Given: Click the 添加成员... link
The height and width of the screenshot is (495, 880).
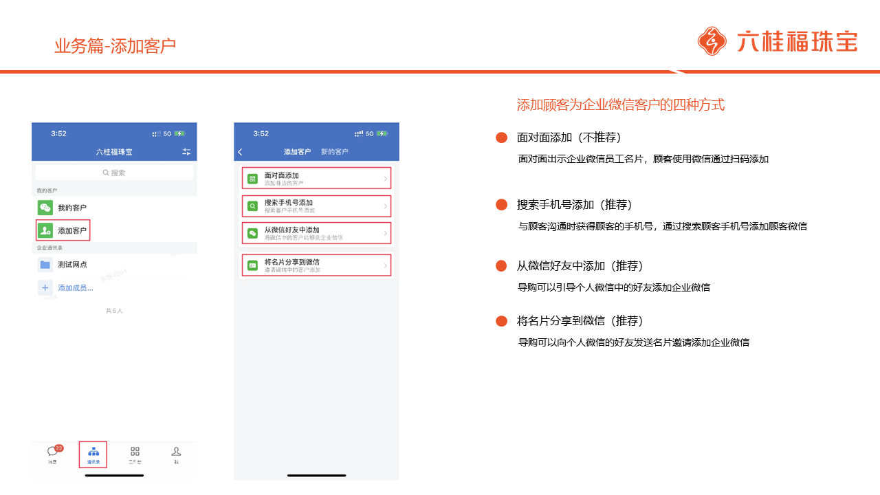Looking at the screenshot, I should coord(76,288).
